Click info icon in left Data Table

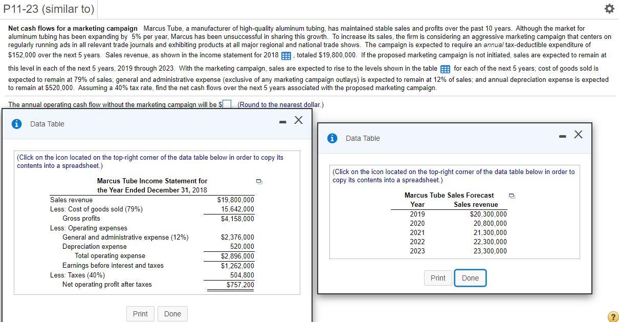tap(17, 123)
